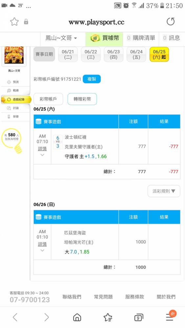Click the 轉贈彩幣 button

coord(82,99)
